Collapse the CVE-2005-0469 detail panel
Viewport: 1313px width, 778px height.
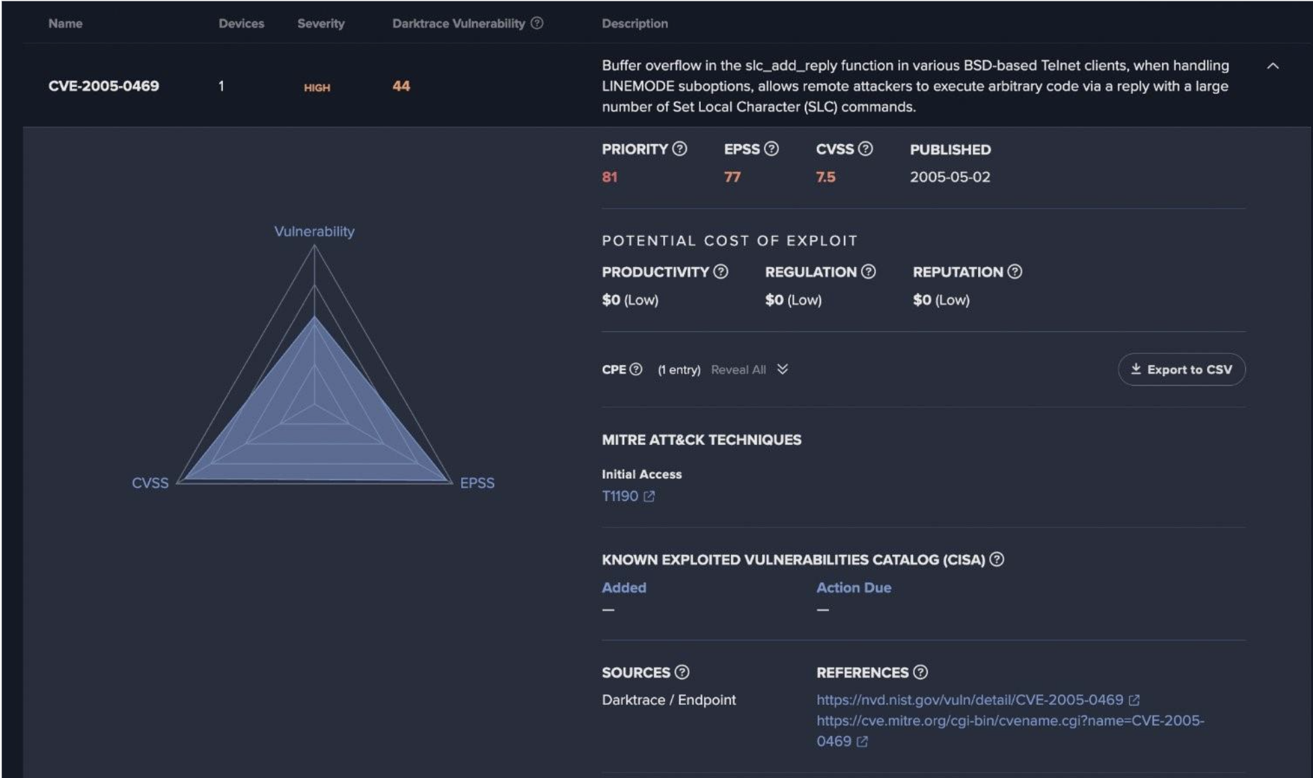pos(1272,64)
